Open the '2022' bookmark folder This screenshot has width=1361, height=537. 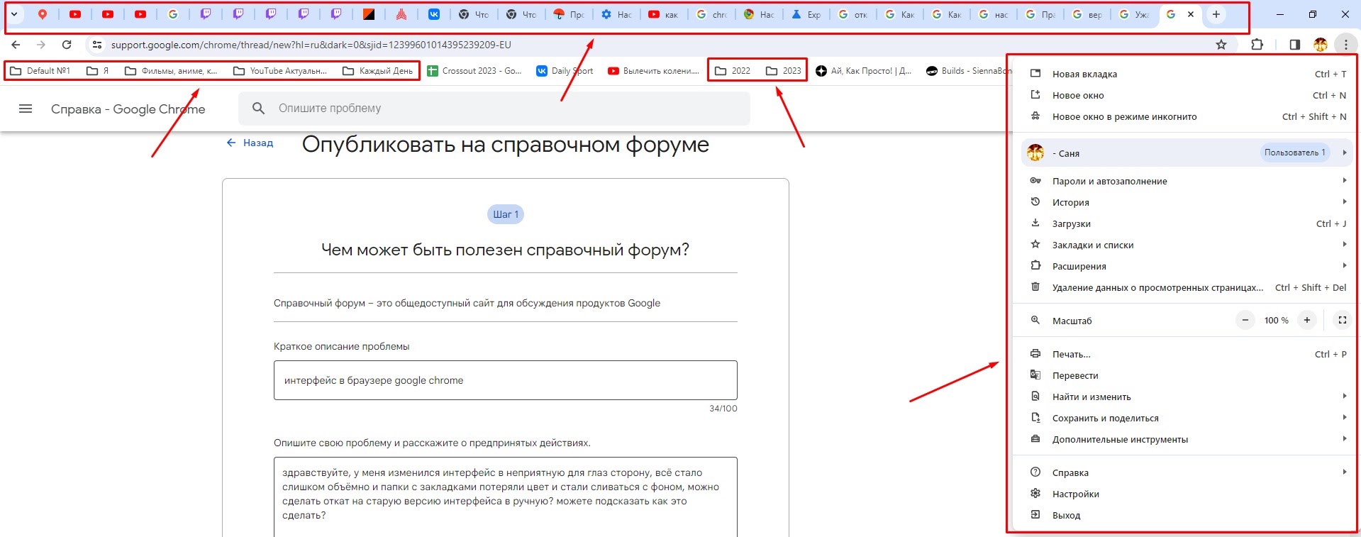pyautogui.click(x=733, y=71)
